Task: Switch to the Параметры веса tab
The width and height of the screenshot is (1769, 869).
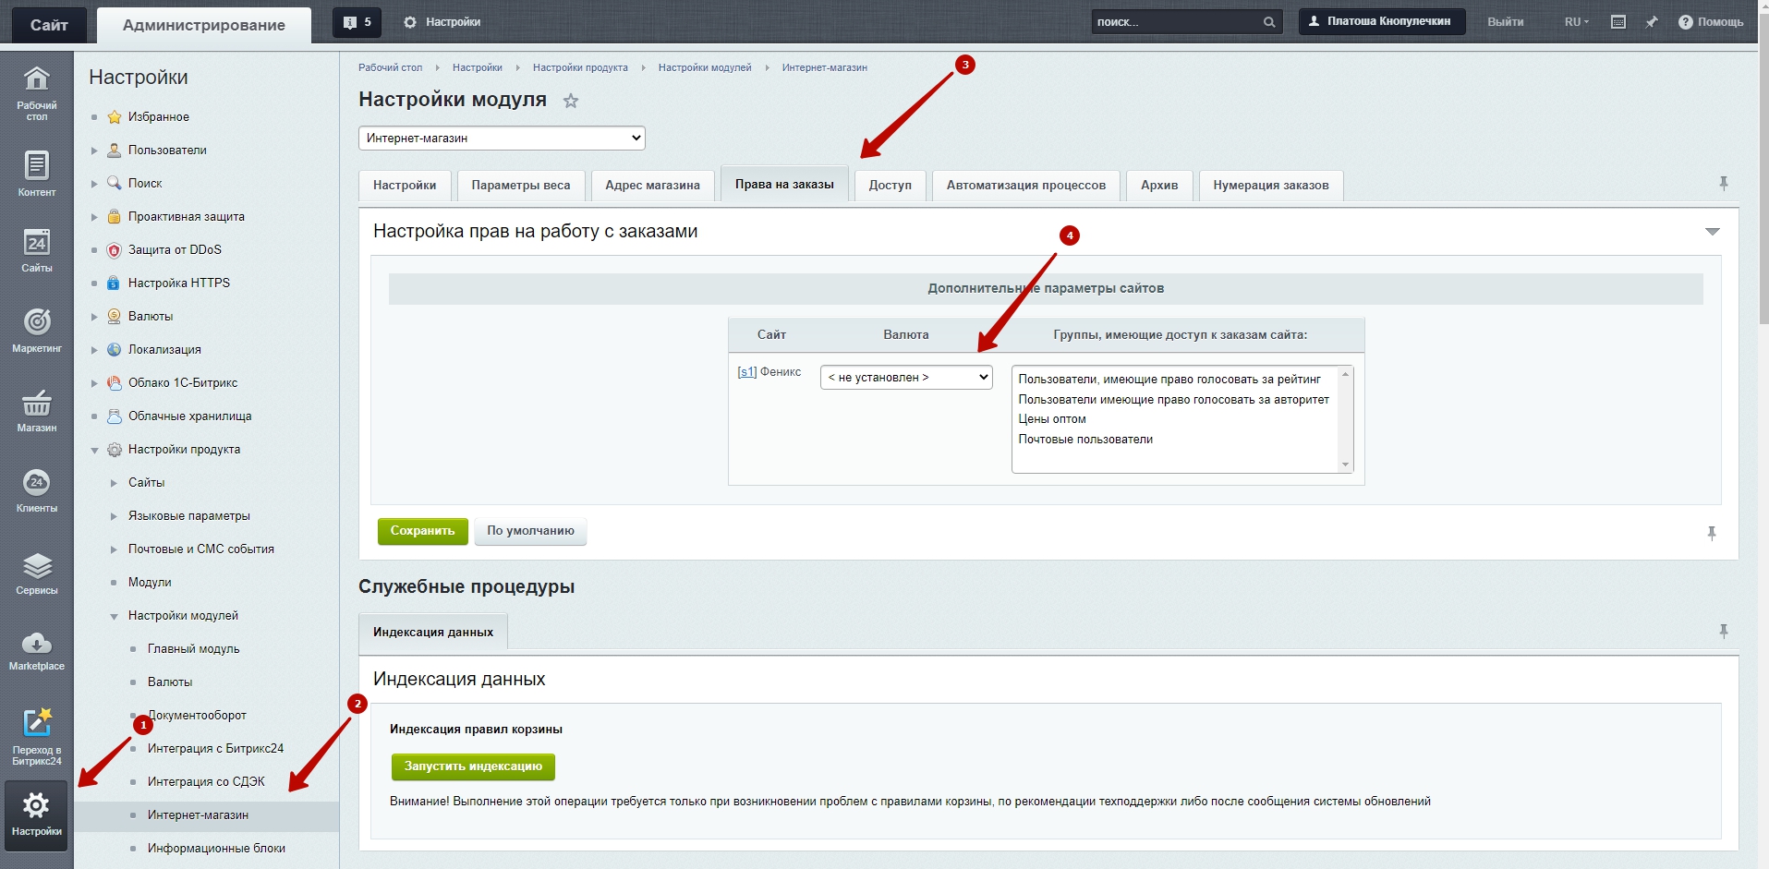Action: tap(521, 185)
